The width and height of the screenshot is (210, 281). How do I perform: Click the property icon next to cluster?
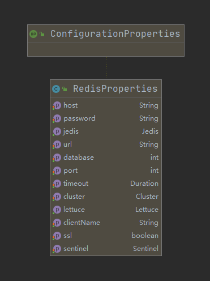(57, 197)
